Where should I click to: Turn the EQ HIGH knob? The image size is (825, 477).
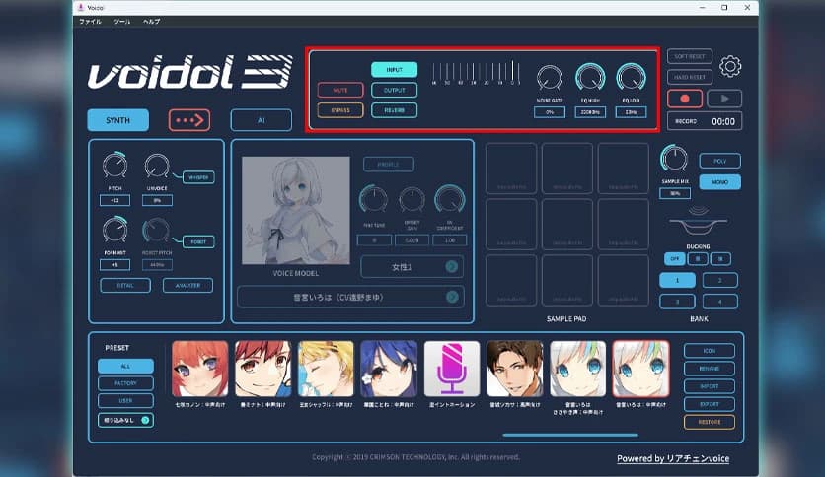(x=590, y=78)
